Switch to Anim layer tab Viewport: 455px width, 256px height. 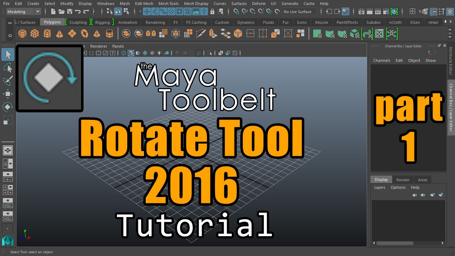point(422,180)
